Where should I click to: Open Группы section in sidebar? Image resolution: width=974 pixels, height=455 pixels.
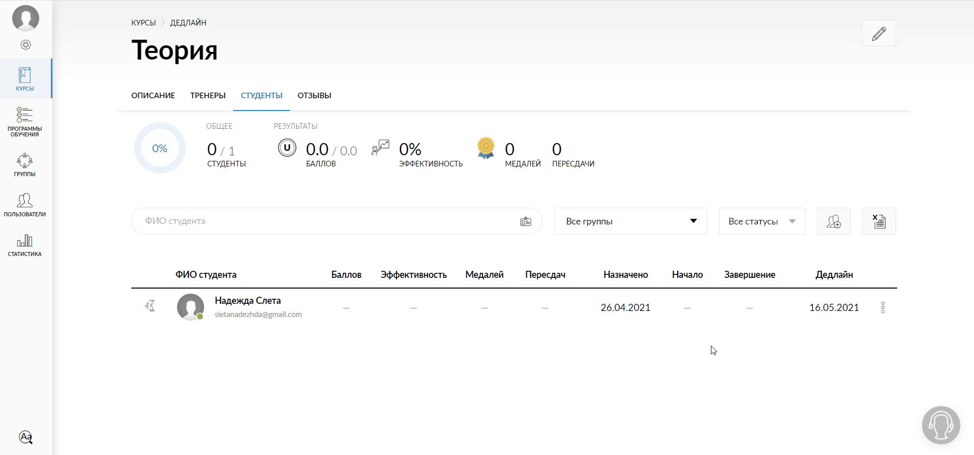click(x=24, y=165)
